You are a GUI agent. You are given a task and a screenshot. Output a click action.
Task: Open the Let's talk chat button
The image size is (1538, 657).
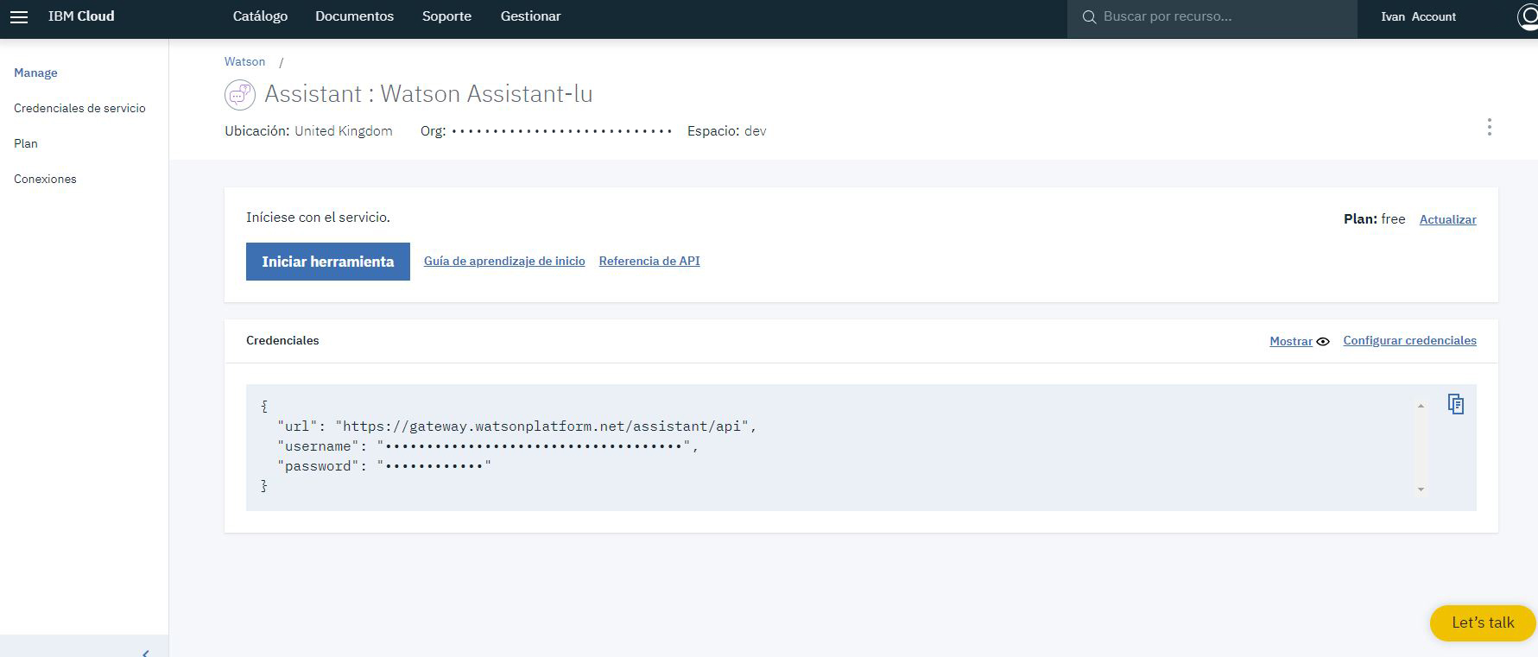[1483, 622]
